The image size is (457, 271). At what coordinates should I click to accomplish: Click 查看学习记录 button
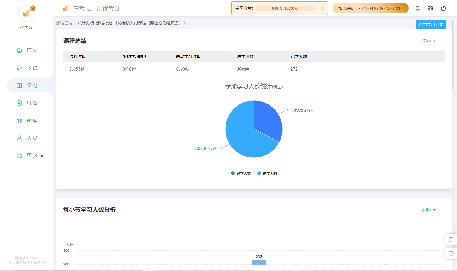coord(431,25)
